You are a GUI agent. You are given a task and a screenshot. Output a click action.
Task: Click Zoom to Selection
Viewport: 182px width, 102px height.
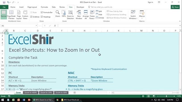70,15
